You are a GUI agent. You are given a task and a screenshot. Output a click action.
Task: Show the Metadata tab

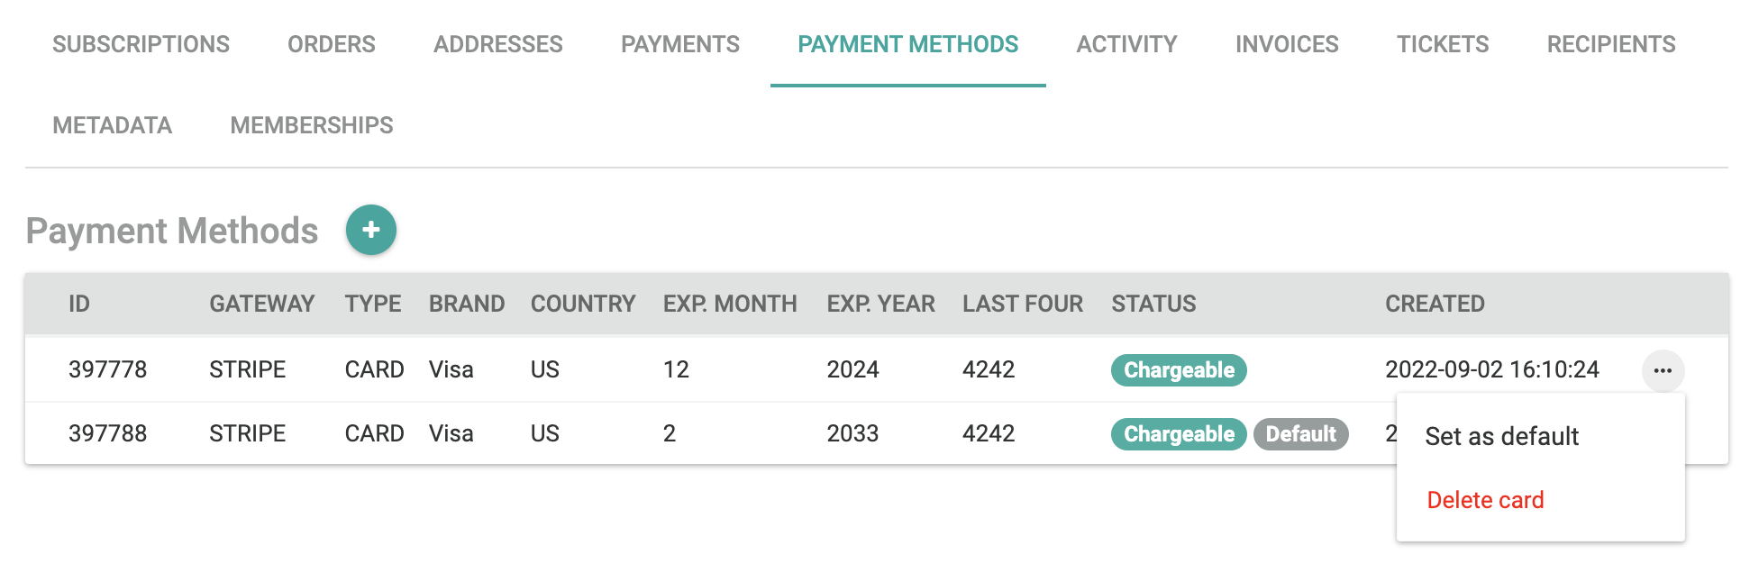click(112, 125)
